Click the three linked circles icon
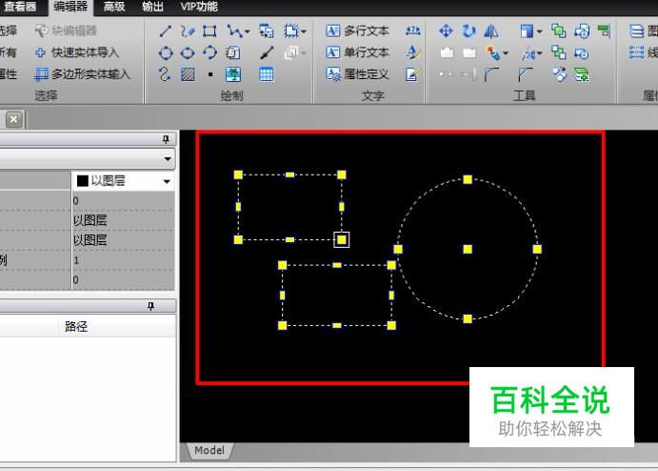 click(559, 74)
